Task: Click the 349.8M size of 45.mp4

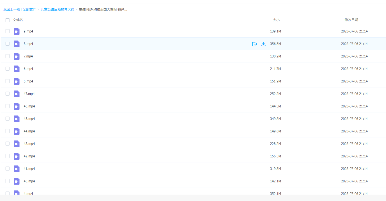Action: pyautogui.click(x=275, y=119)
